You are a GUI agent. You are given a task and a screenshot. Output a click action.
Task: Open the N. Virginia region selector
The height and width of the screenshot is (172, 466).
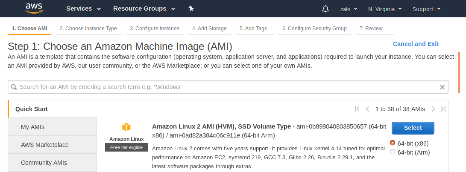pyautogui.click(x=384, y=9)
